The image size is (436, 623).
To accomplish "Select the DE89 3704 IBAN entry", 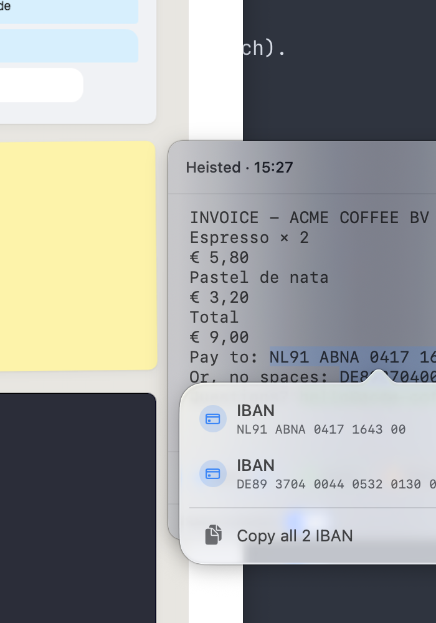I will click(313, 473).
